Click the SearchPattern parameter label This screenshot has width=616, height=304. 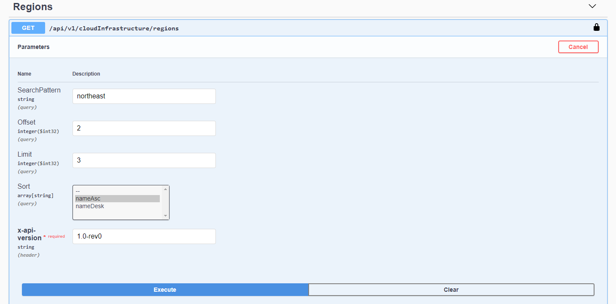click(39, 90)
